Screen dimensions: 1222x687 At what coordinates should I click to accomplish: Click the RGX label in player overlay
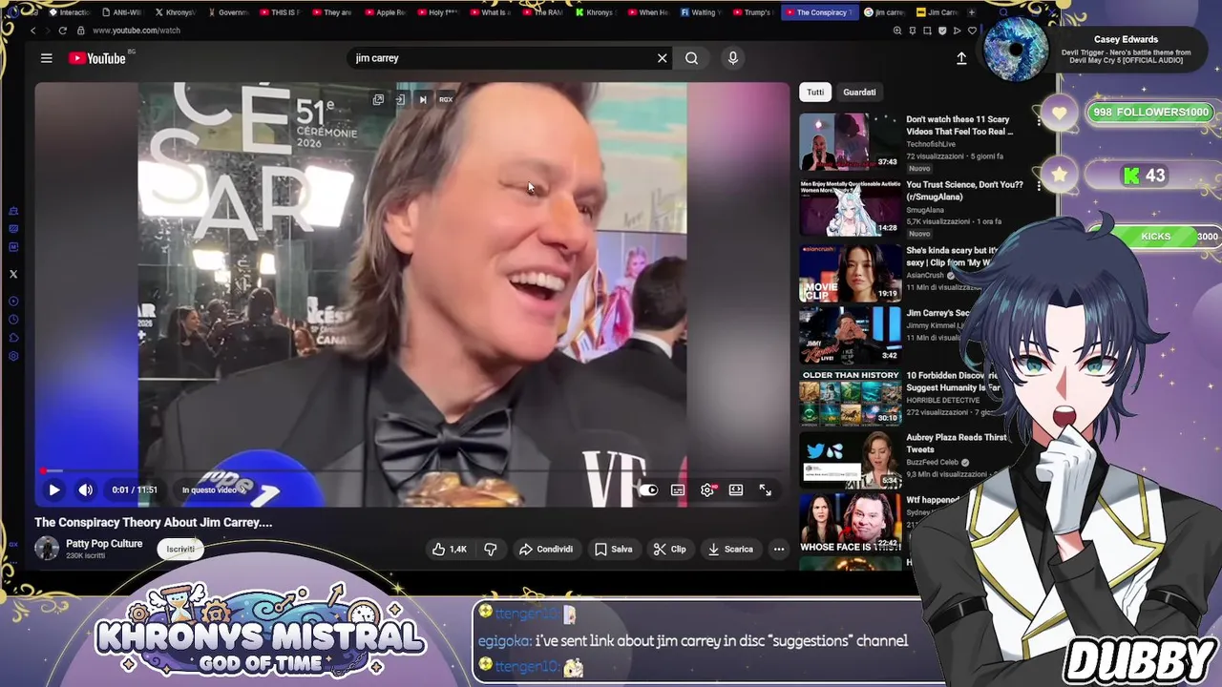pyautogui.click(x=446, y=99)
